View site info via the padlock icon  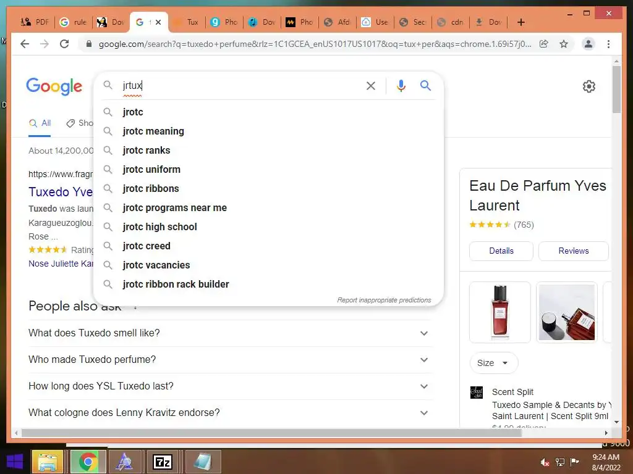click(x=89, y=44)
